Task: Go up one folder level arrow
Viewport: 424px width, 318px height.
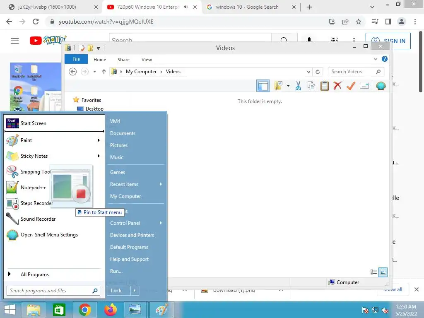Action: 104,72
